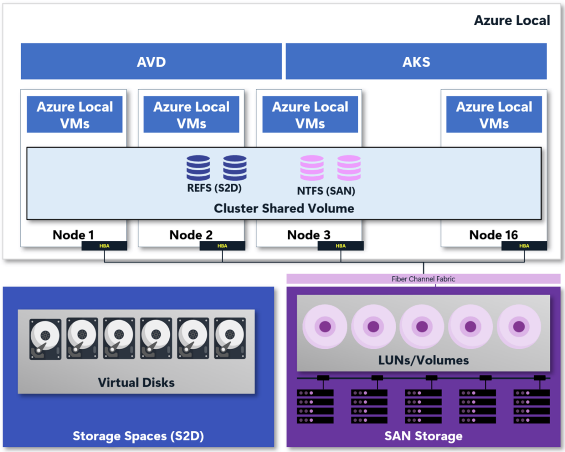Click the HBA adapter under Node 3
Viewport: 565px width, 452px height.
tap(341, 246)
